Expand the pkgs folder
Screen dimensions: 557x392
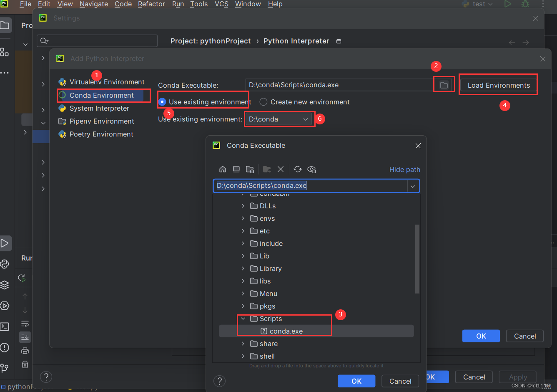click(243, 306)
